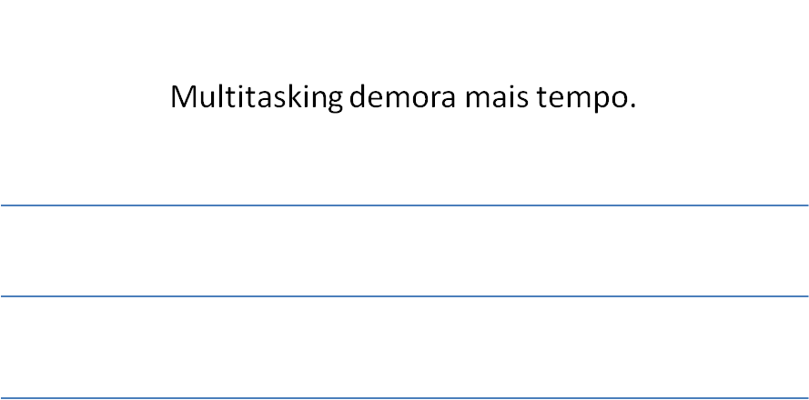The height and width of the screenshot is (400, 809).
Task: Select the bottom blue horizontal line
Action: click(404, 397)
